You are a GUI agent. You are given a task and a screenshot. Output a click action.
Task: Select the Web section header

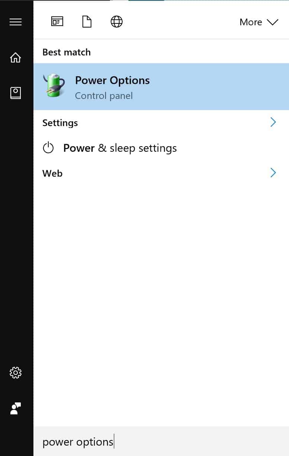click(52, 173)
